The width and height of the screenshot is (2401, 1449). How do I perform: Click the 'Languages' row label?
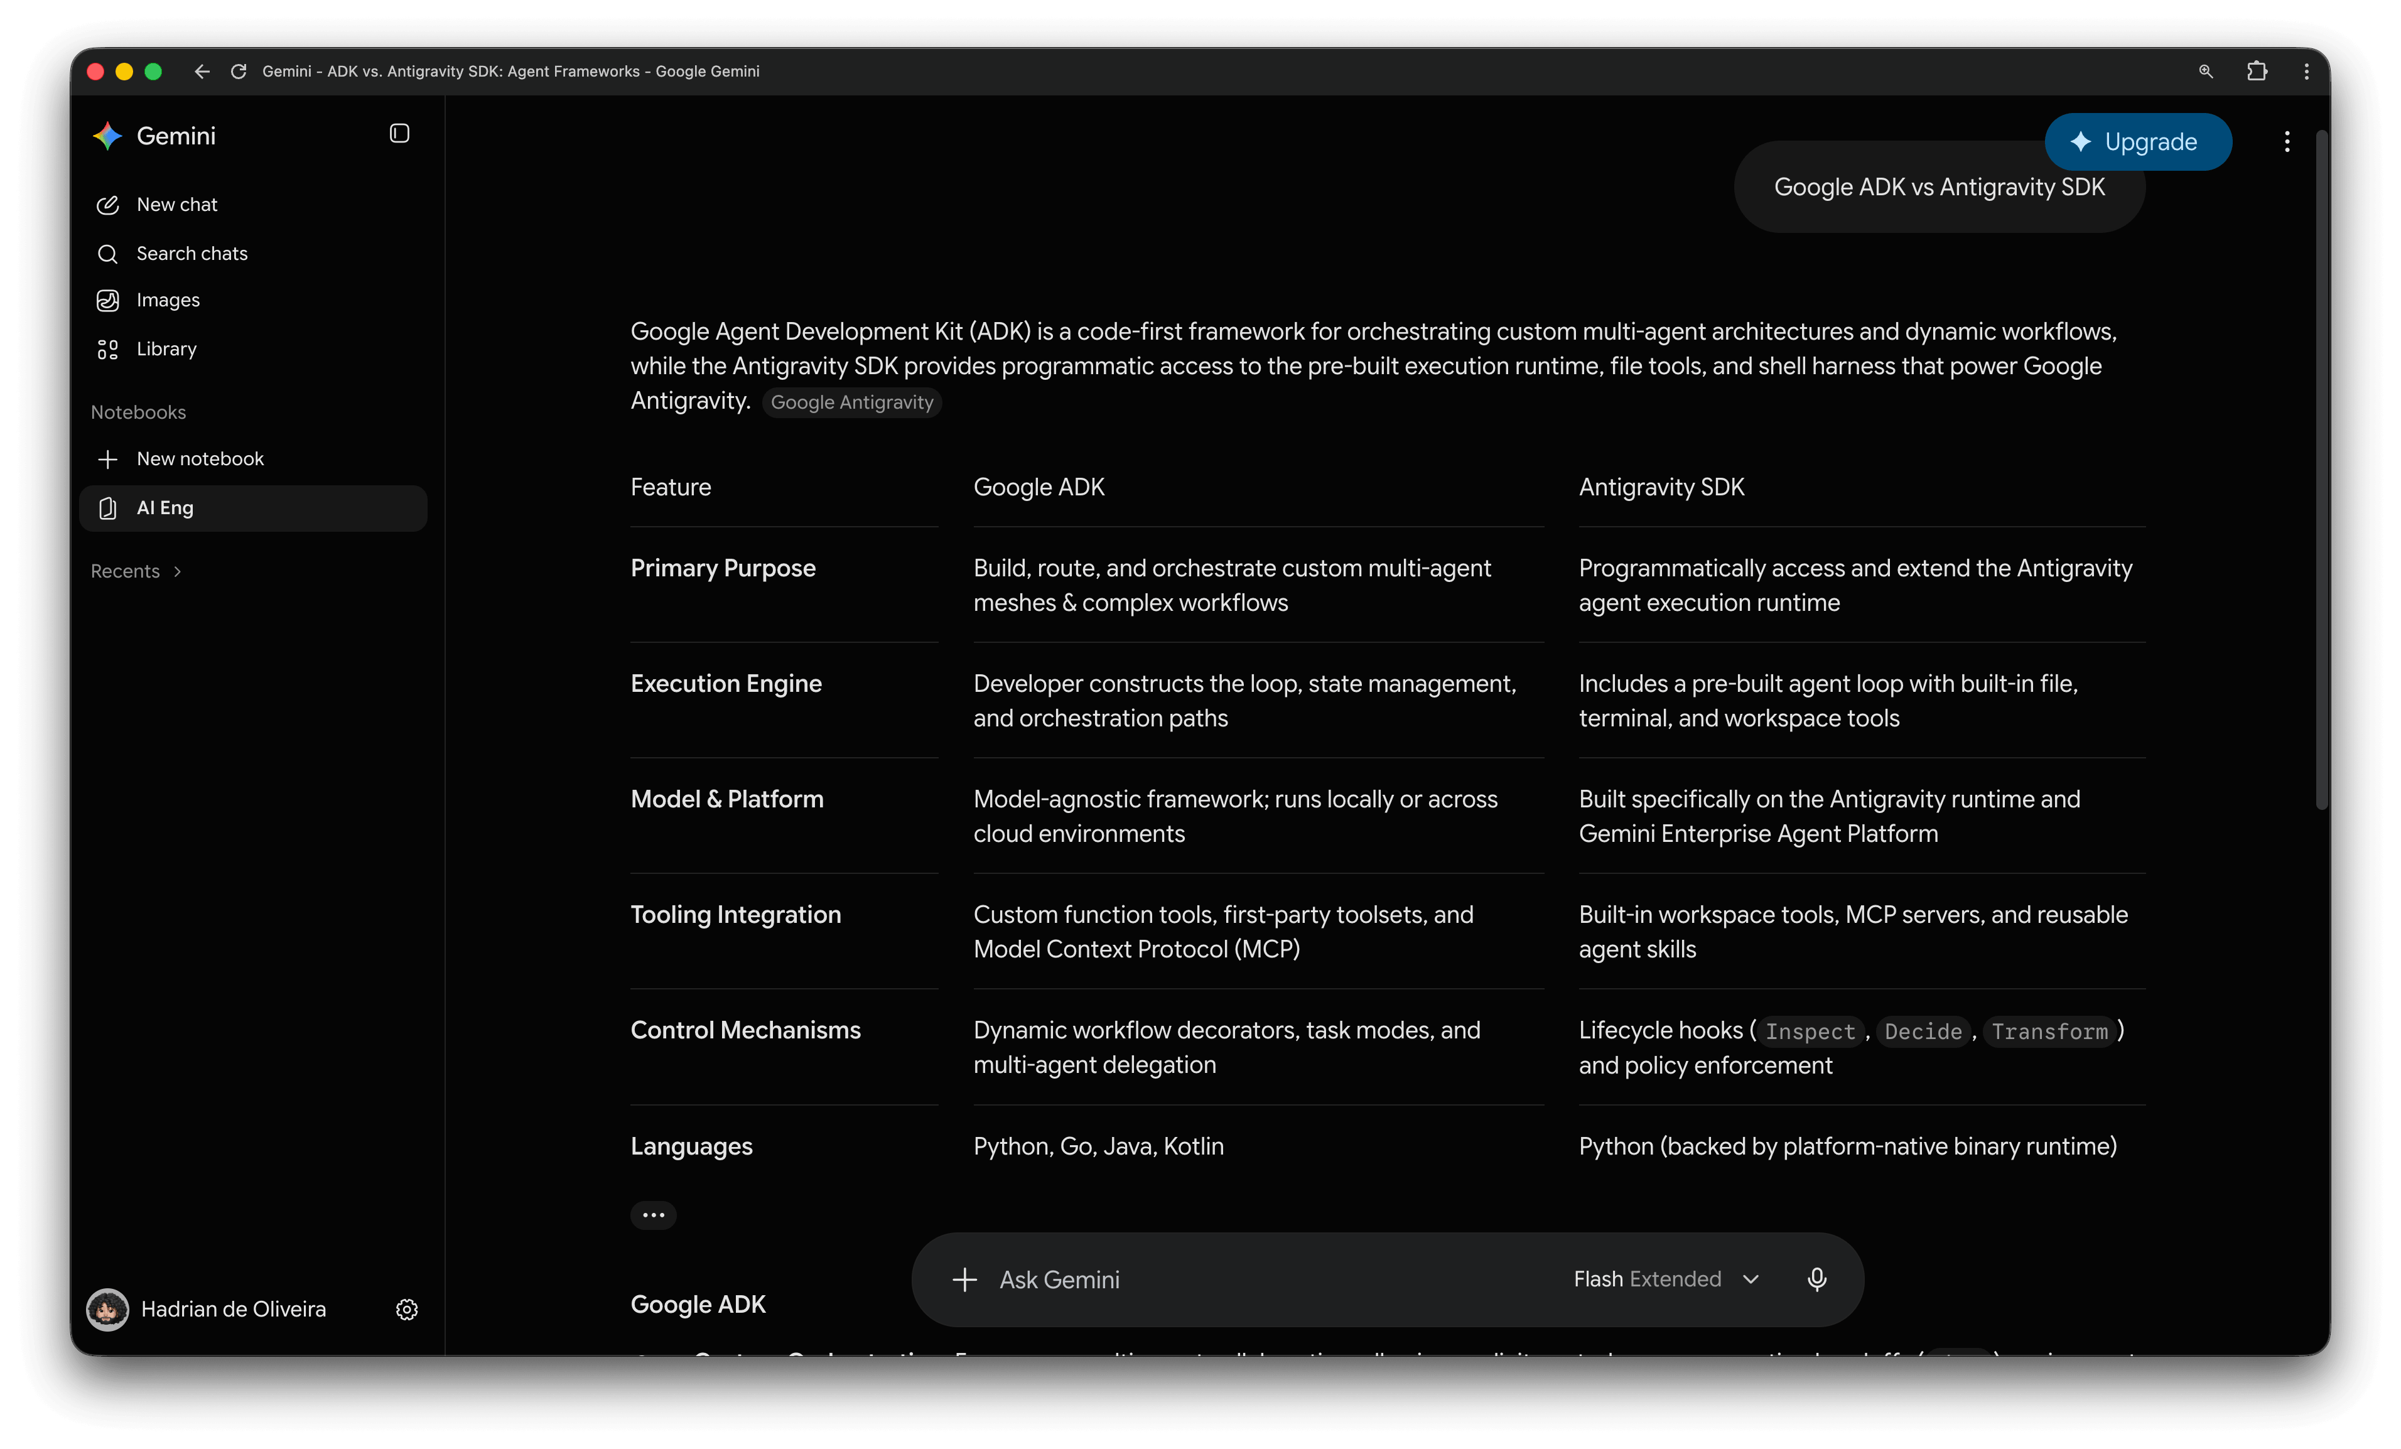point(692,1146)
